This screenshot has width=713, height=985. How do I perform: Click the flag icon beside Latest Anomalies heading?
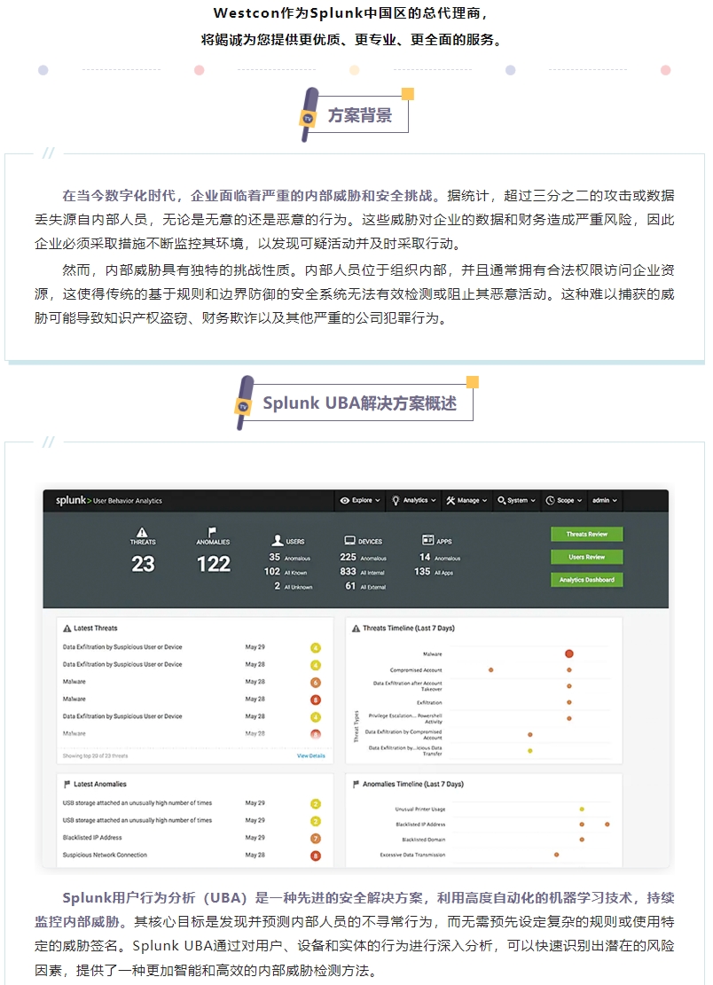(67, 784)
